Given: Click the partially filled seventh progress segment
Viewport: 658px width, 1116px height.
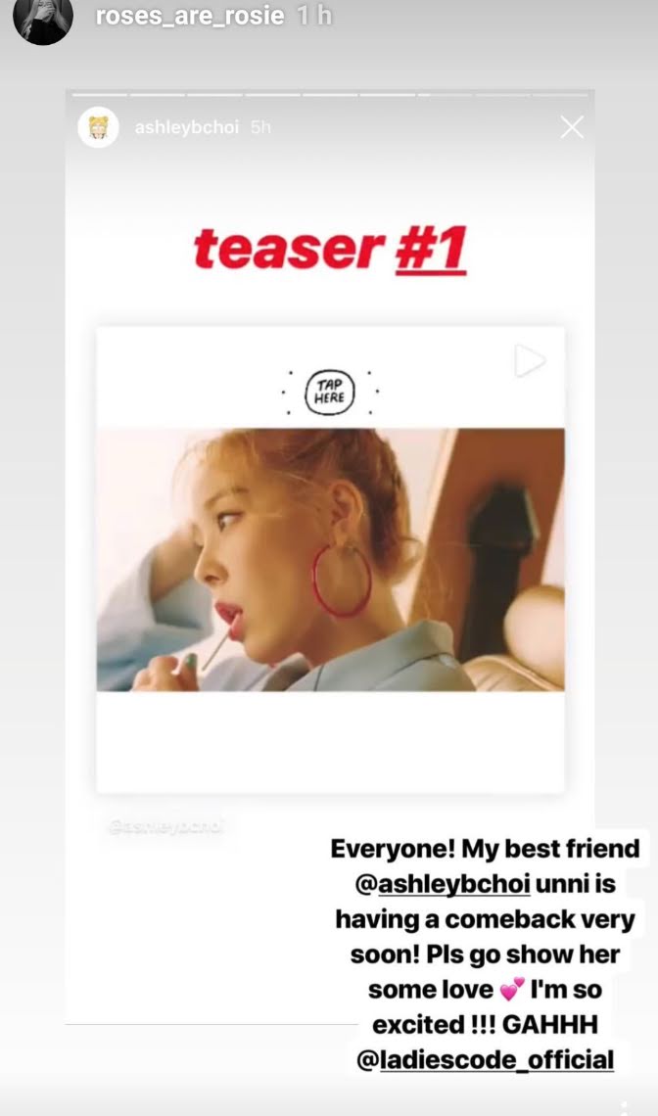Looking at the screenshot, I should point(445,94).
